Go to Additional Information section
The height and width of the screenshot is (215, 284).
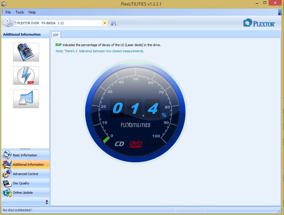[x=25, y=164]
